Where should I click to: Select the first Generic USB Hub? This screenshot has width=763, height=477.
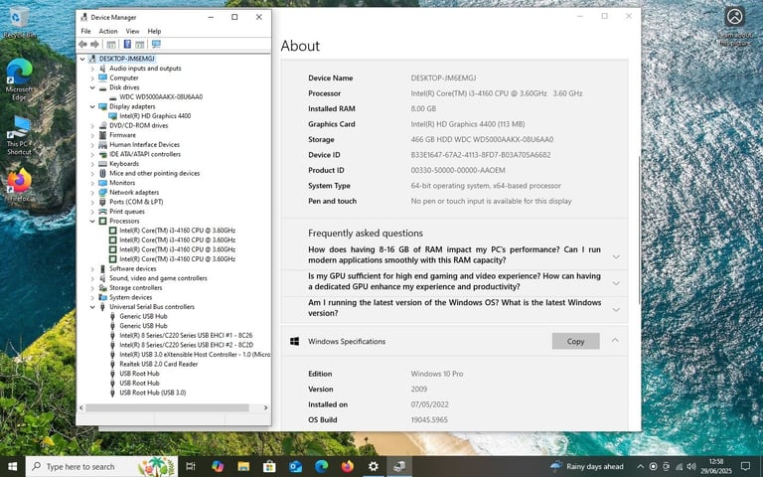(143, 316)
